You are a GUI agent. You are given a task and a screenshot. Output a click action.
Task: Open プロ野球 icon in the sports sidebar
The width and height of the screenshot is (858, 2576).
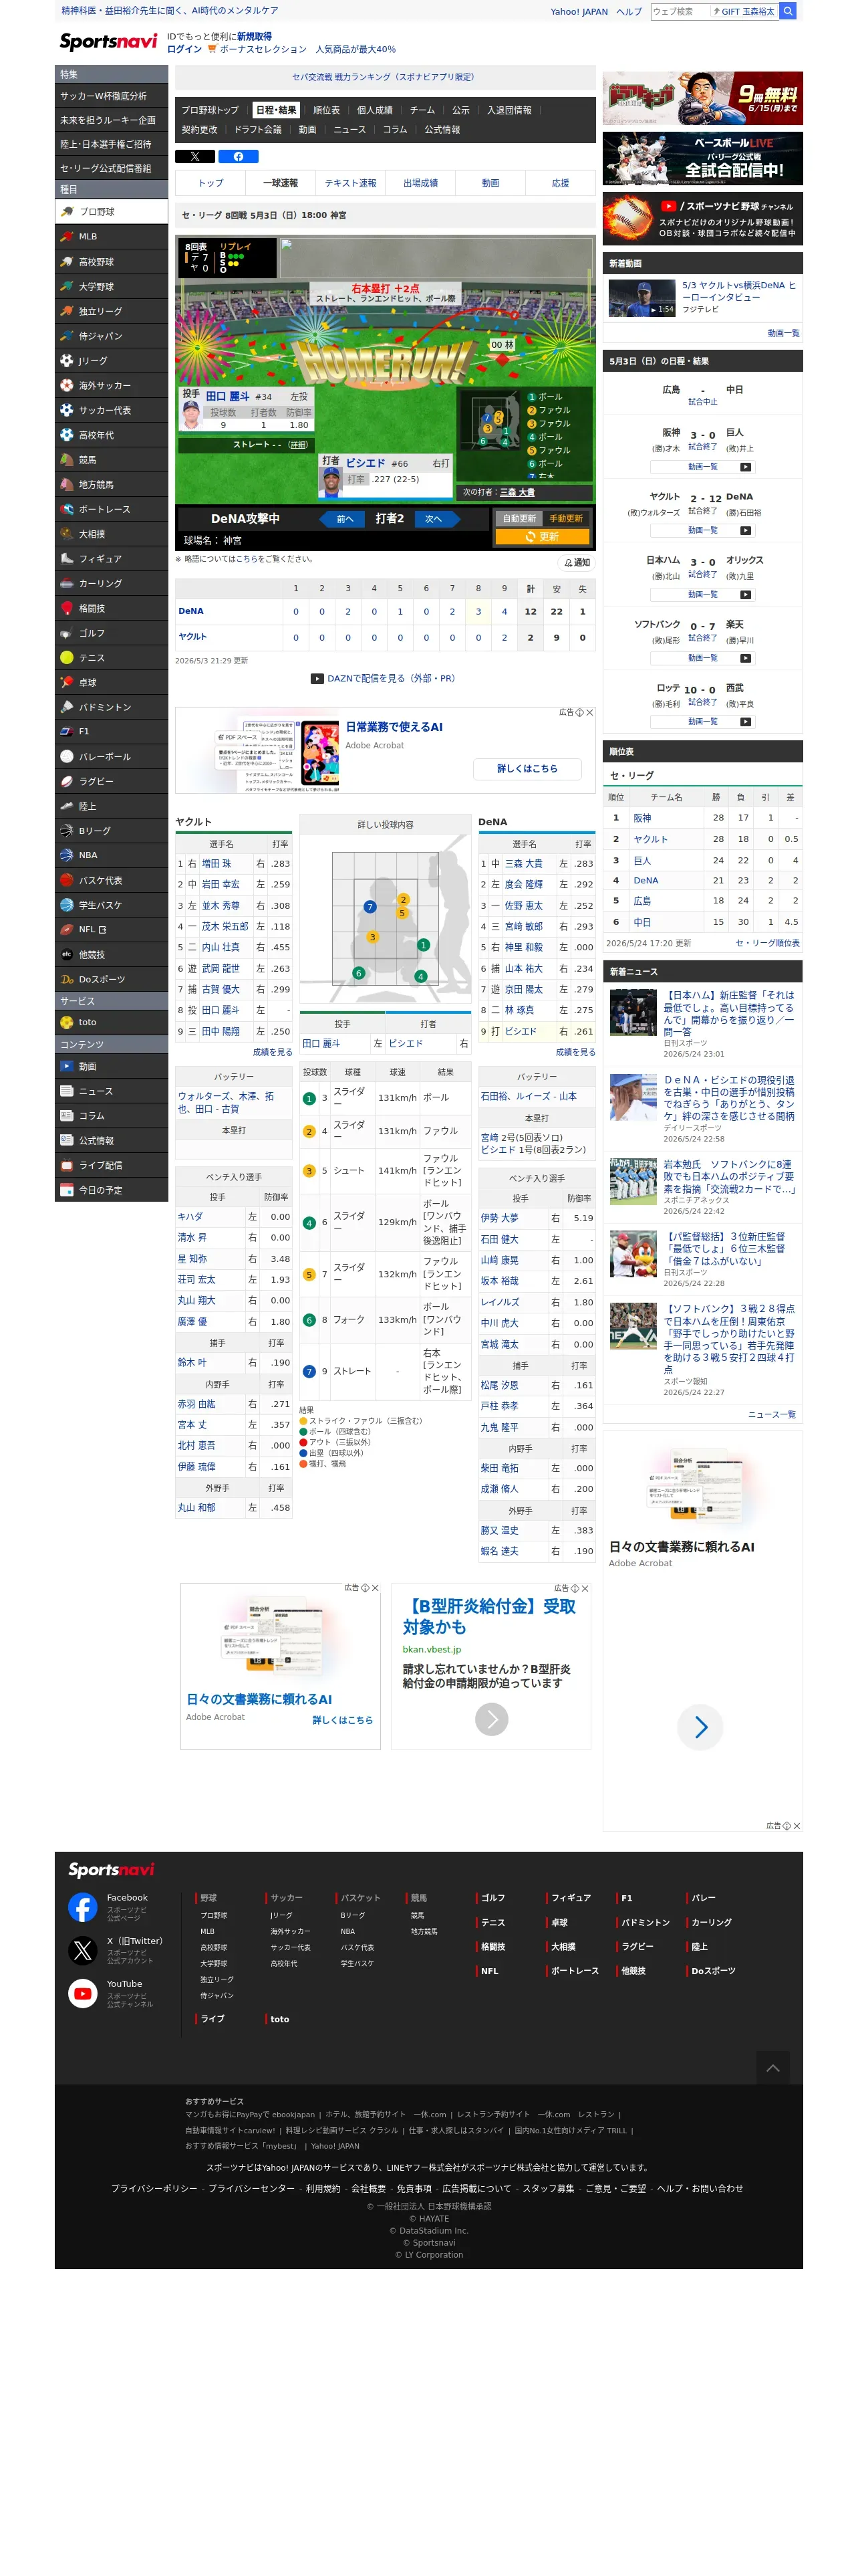(x=67, y=212)
